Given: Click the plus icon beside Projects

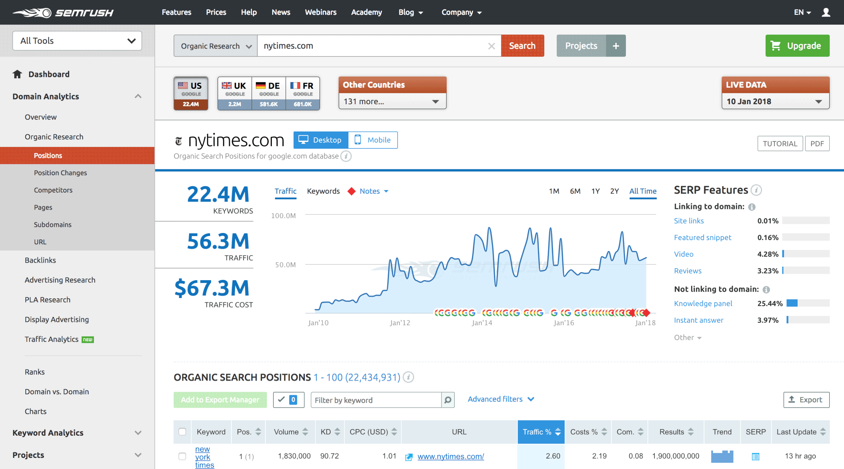Looking at the screenshot, I should (x=615, y=46).
